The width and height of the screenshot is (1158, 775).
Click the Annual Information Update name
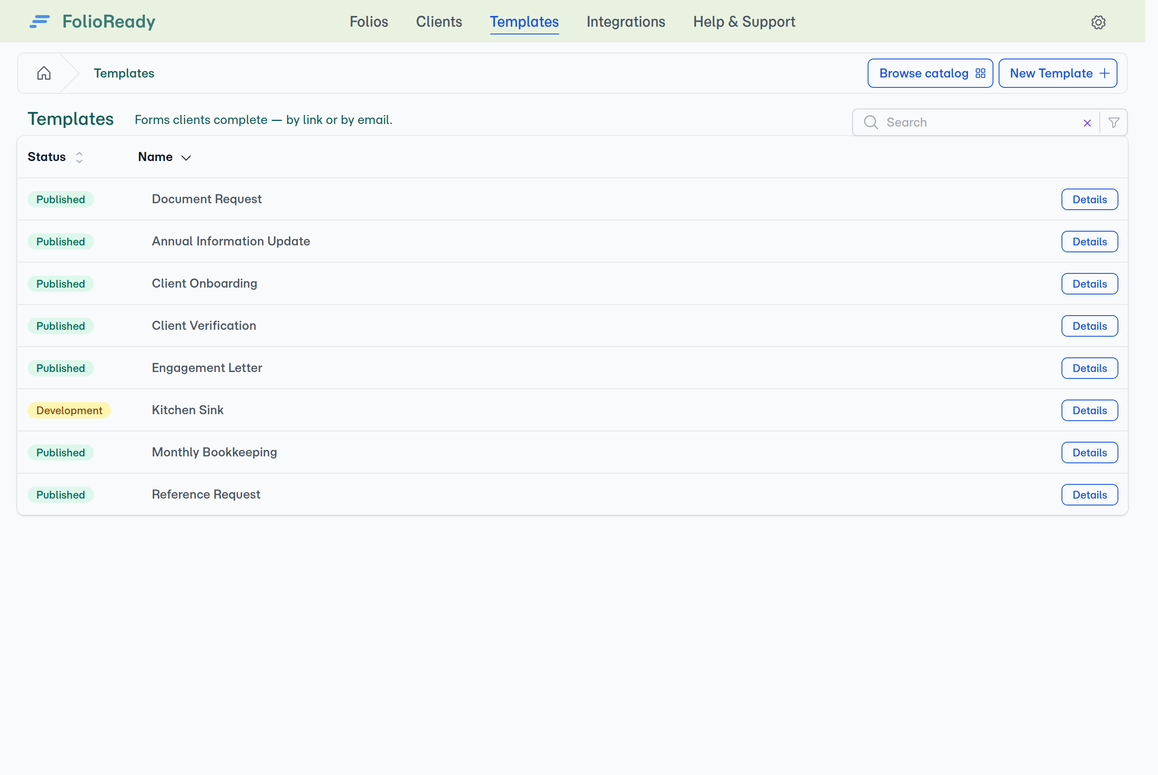(231, 241)
